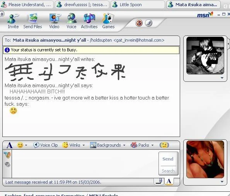Send a nudge with the shaking smiley
Screen dimensions: 230x196
(164, 145)
